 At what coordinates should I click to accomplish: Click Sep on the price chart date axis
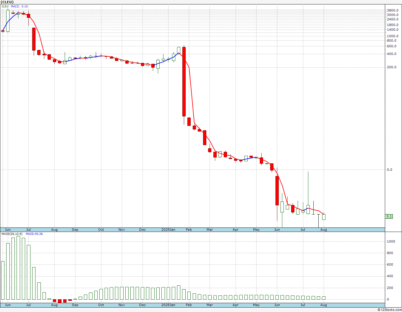[75, 230]
